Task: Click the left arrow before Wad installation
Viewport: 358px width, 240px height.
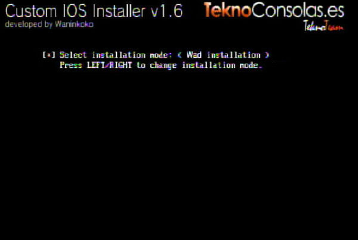Action: (179, 55)
